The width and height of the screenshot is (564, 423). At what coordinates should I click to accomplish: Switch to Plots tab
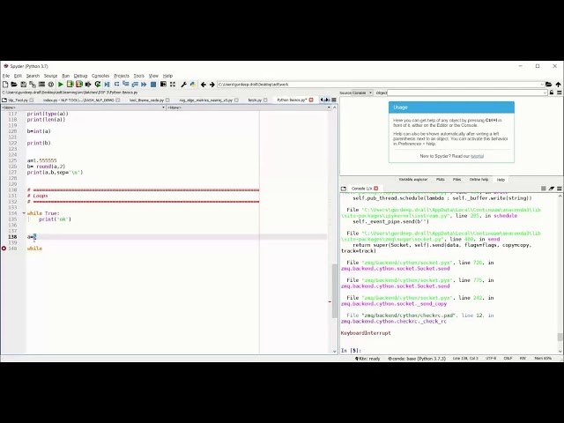coord(441,179)
